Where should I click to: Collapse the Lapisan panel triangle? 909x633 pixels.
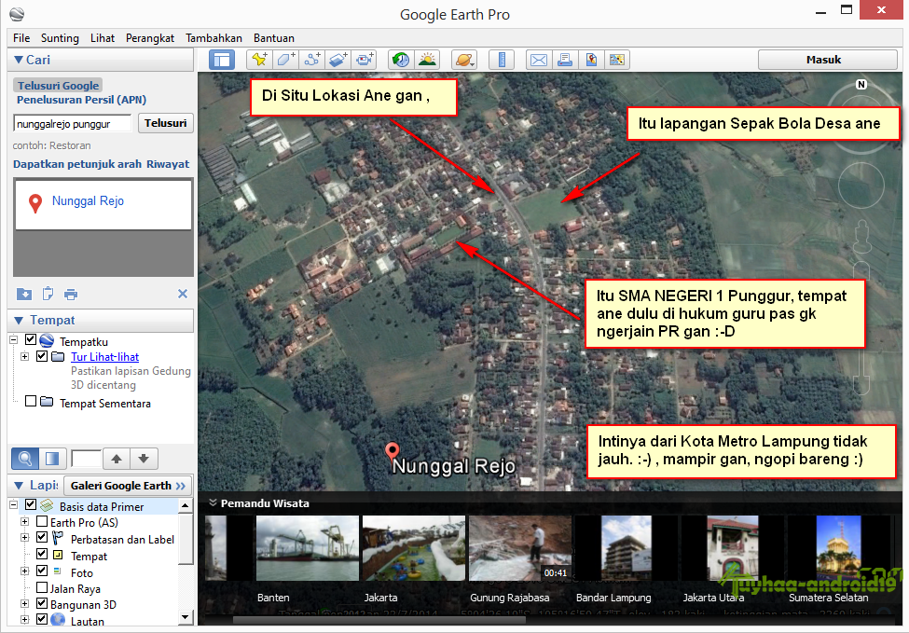click(19, 485)
